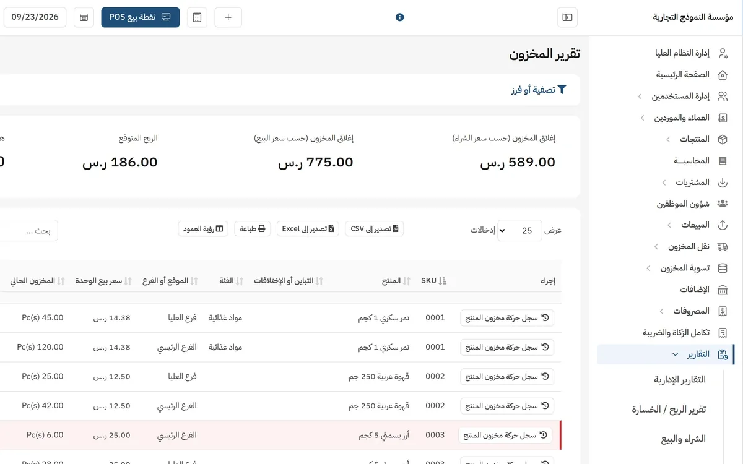Open stock history for أرز بسمتي 5 كجم
743x464 pixels.
[x=506, y=435]
